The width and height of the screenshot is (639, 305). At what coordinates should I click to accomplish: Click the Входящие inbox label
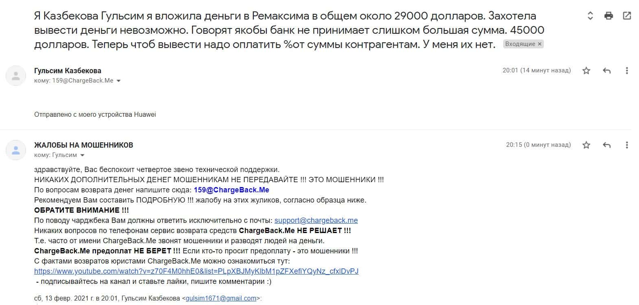[520, 44]
